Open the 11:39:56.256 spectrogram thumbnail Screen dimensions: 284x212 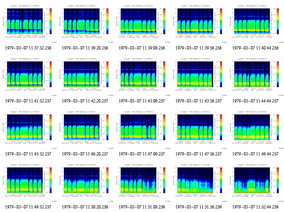click(199, 23)
